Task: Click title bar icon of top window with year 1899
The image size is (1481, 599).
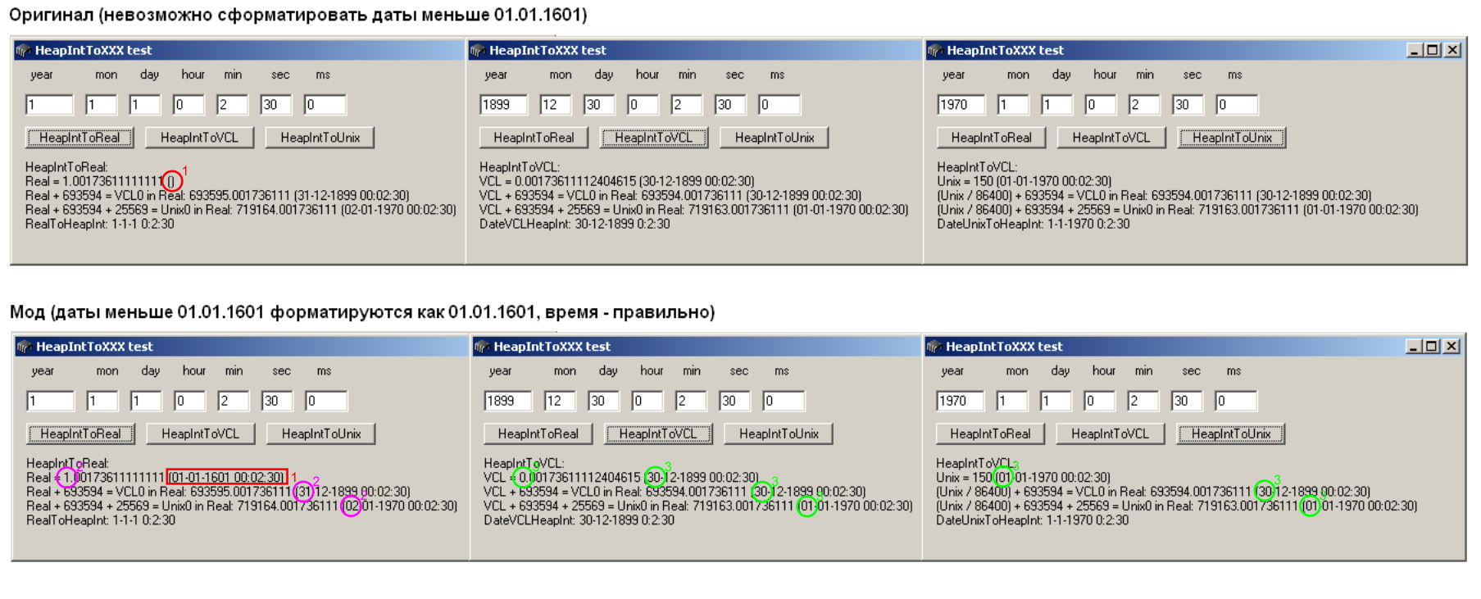Action: pyautogui.click(x=477, y=51)
